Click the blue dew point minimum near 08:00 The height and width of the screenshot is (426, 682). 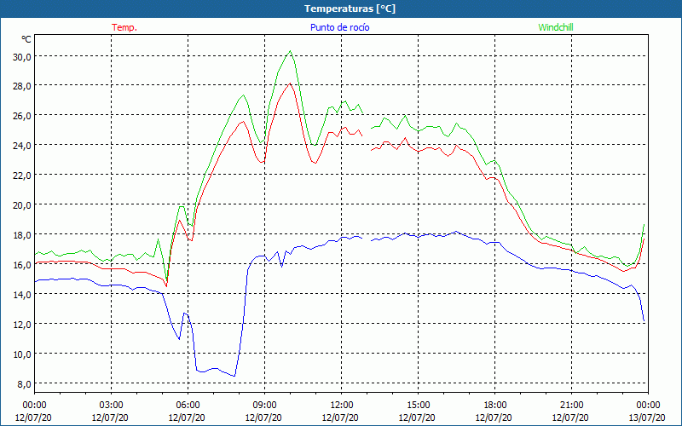click(x=234, y=376)
